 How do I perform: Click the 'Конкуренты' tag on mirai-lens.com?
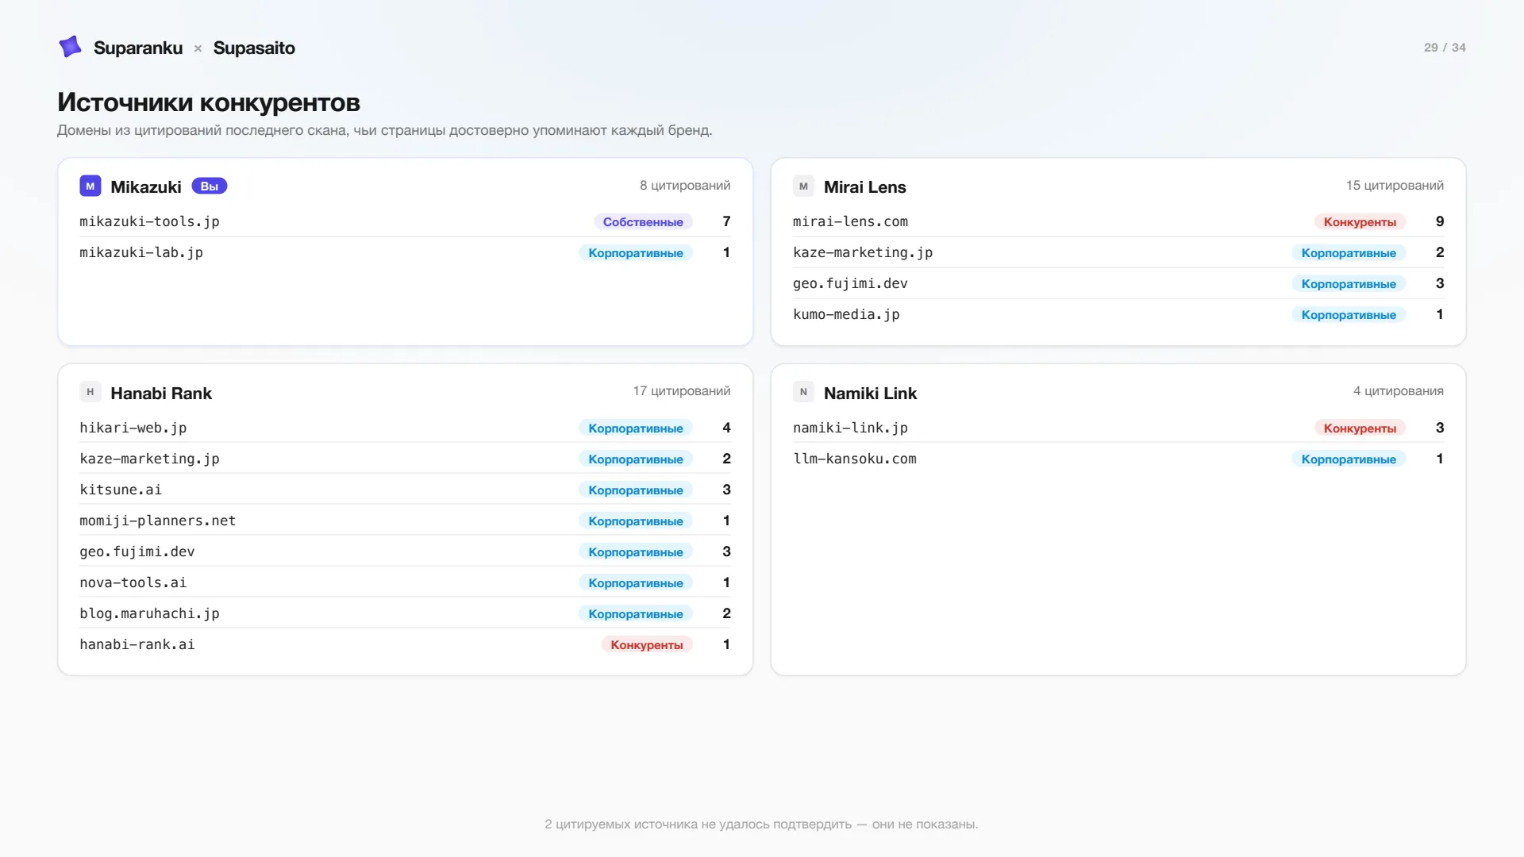[x=1360, y=222]
